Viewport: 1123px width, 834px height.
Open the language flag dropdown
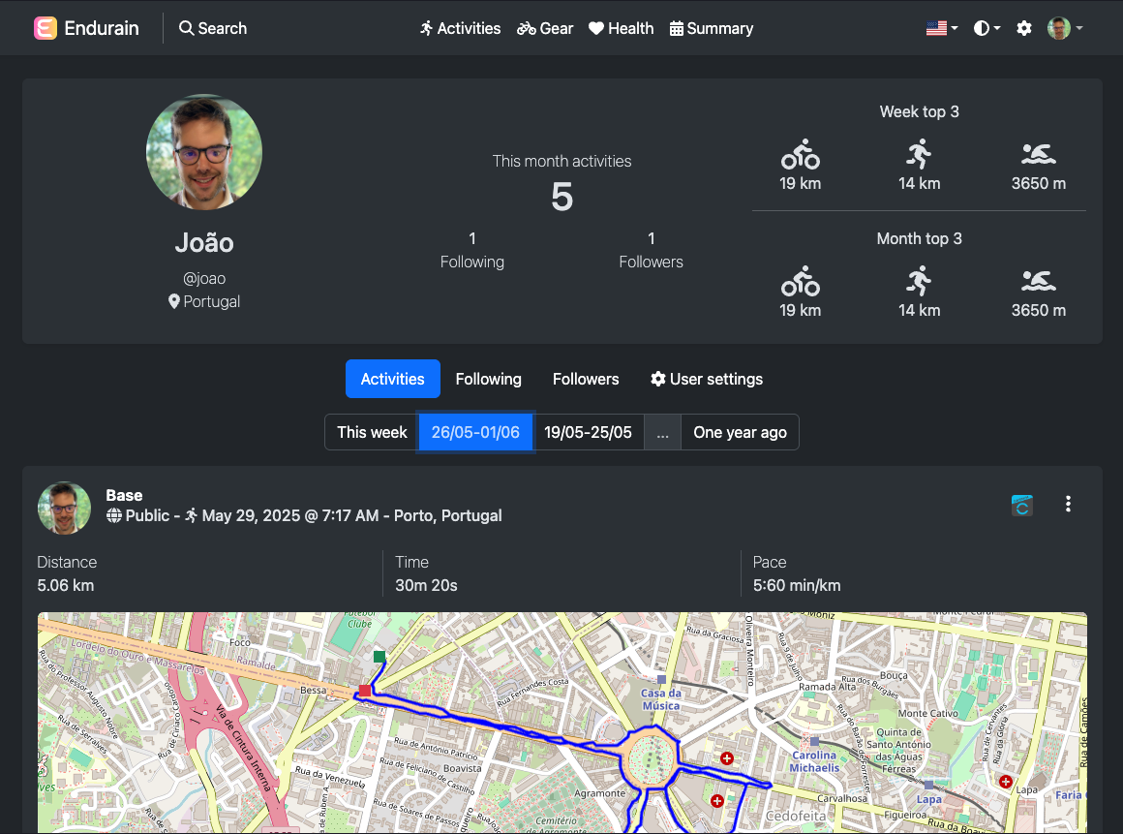[942, 28]
